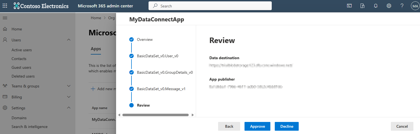Screen dimensions: 420x134
Task: Open Guest users
Action: (21, 67)
